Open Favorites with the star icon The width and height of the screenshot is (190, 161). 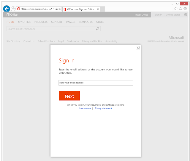click(x=180, y=9)
